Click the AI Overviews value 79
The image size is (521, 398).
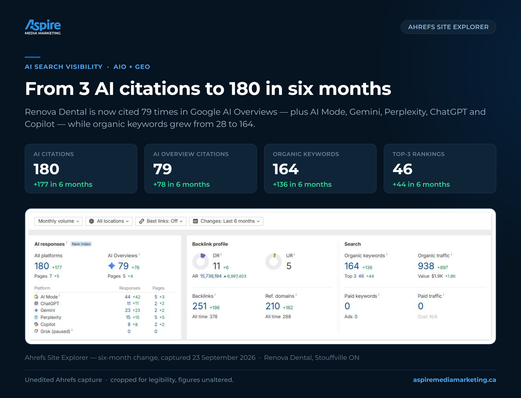[123, 266]
